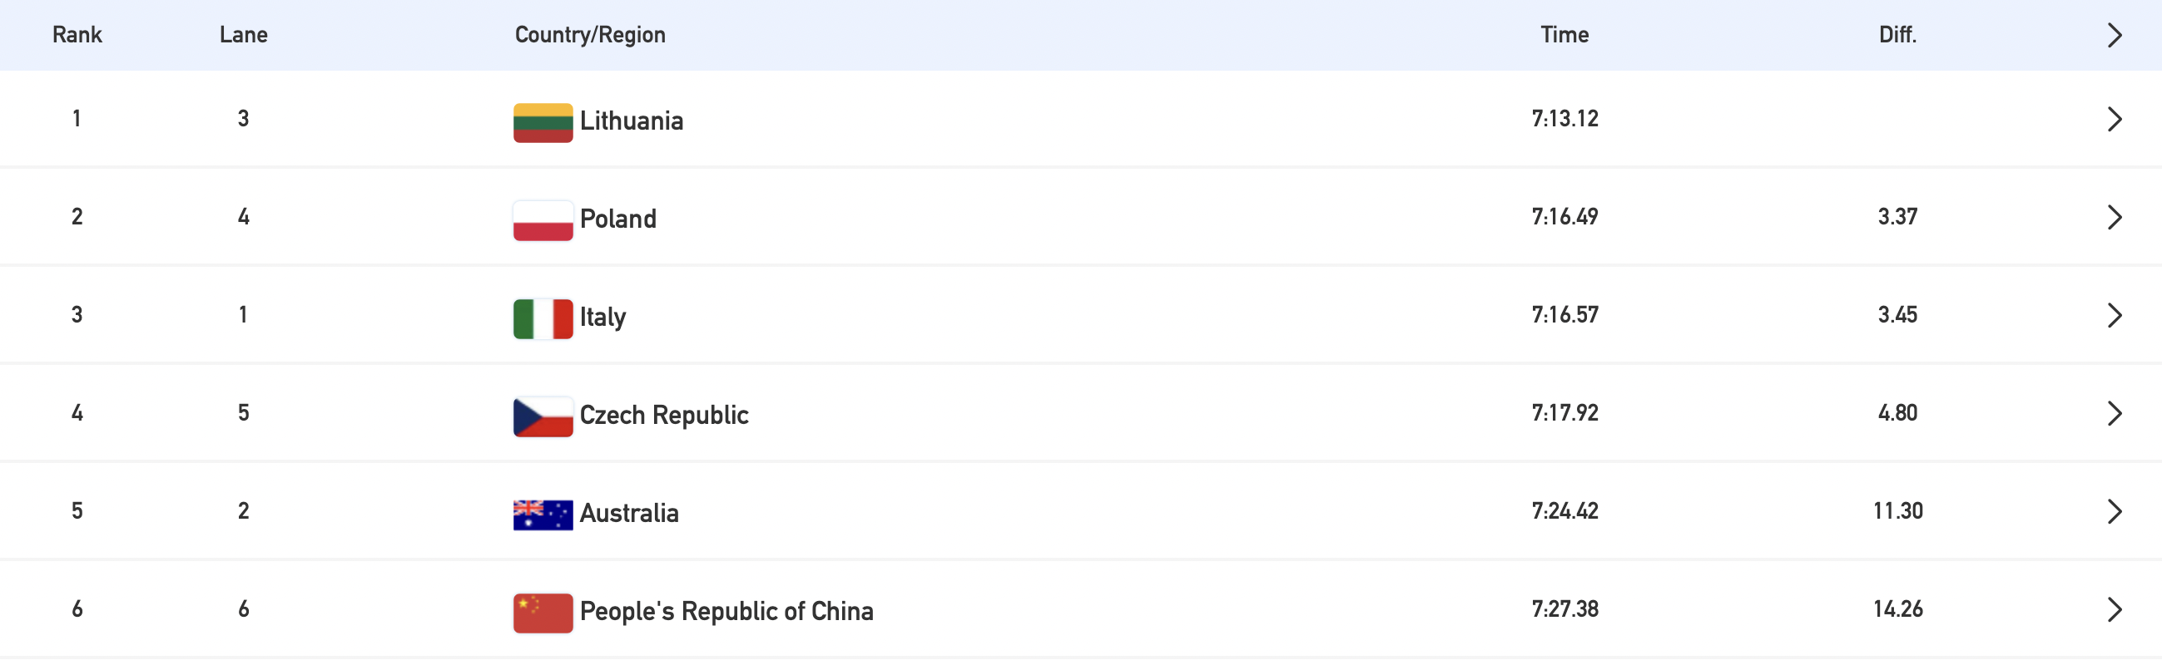
Task: Click the Australia flag icon
Action: click(x=543, y=515)
